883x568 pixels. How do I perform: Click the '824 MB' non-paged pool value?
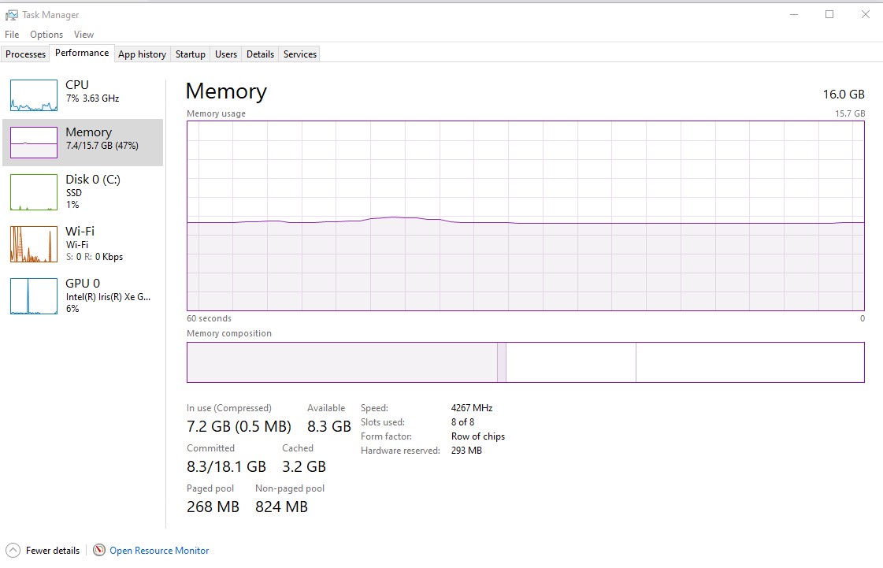click(281, 507)
